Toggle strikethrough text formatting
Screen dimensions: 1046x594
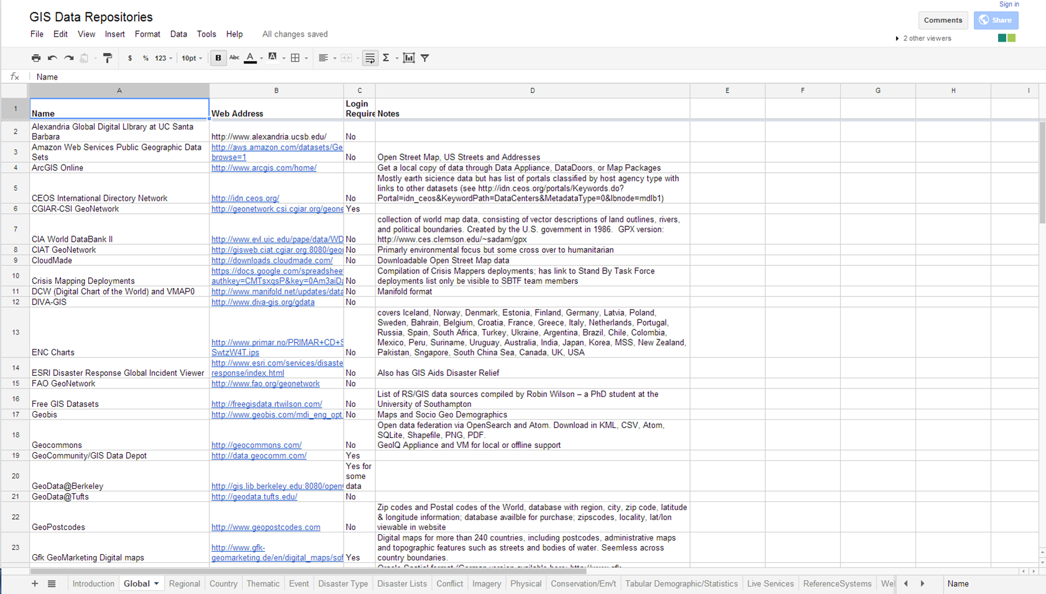(234, 58)
